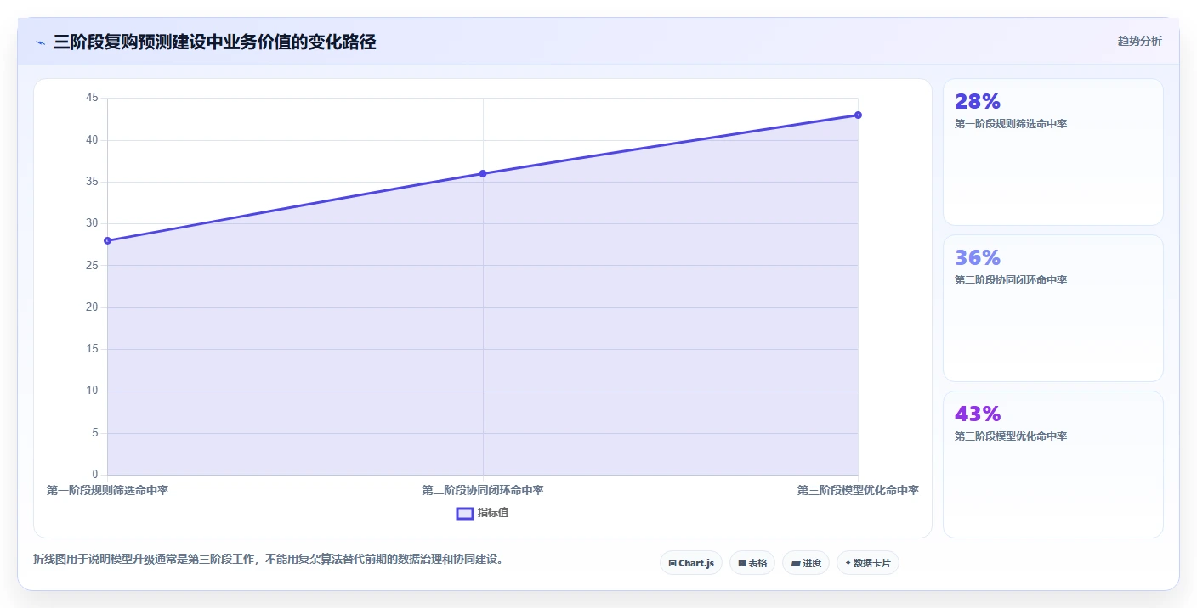Click the data point at value 36

(x=483, y=173)
